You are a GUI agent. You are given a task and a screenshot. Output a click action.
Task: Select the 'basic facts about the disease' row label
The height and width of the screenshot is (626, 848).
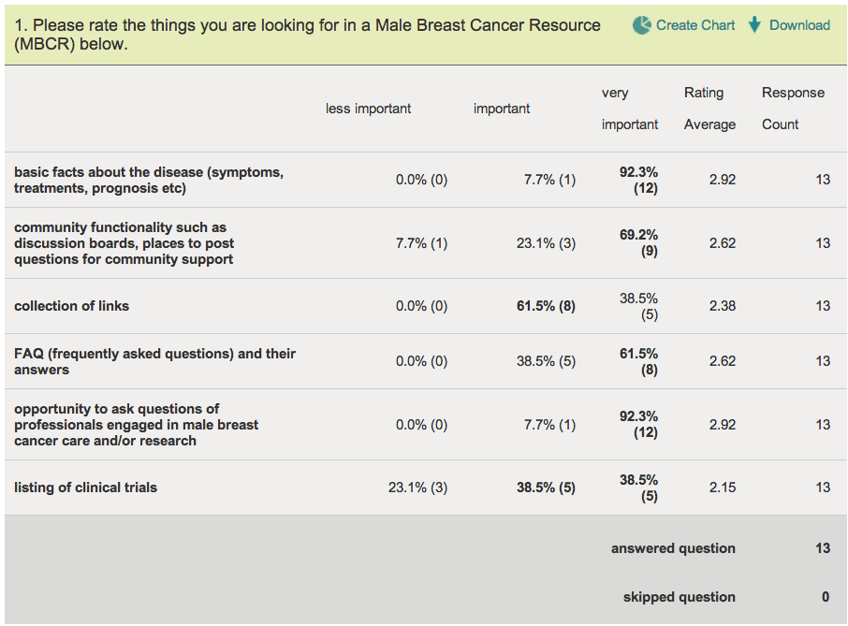(x=149, y=181)
